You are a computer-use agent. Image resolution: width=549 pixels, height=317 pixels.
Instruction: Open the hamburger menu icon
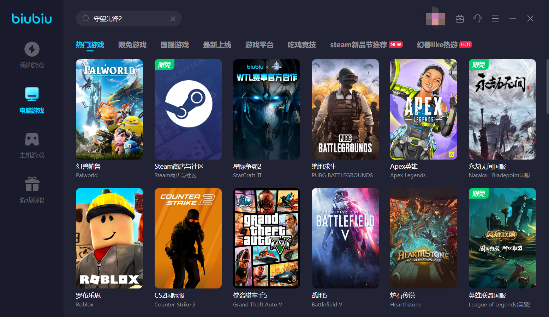tap(495, 19)
